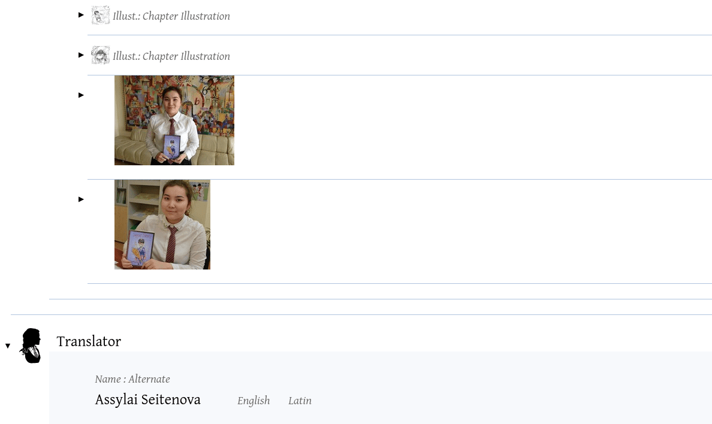
Task: Collapse the Translator section
Action: point(8,346)
